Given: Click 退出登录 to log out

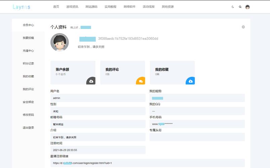Looking at the screenshot, I should tap(28, 128).
